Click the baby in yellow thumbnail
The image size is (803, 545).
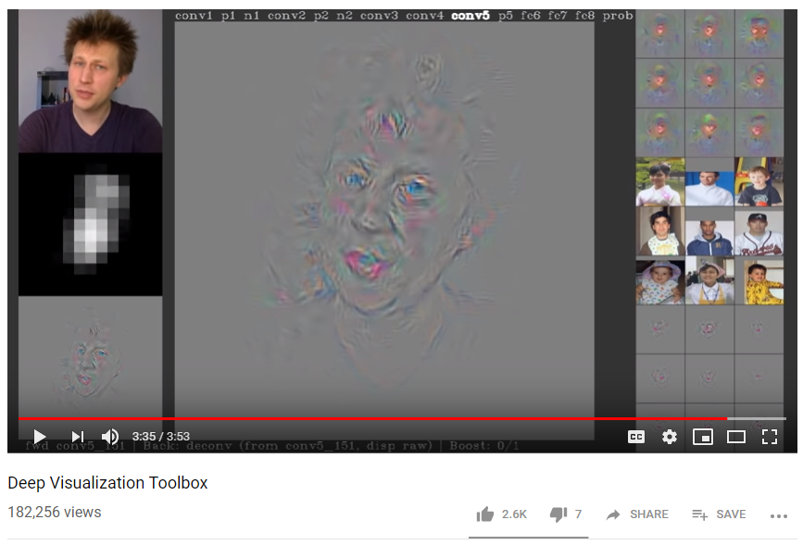coord(759,281)
